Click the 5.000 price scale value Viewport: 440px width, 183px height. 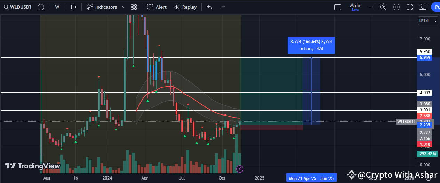[x=425, y=75]
